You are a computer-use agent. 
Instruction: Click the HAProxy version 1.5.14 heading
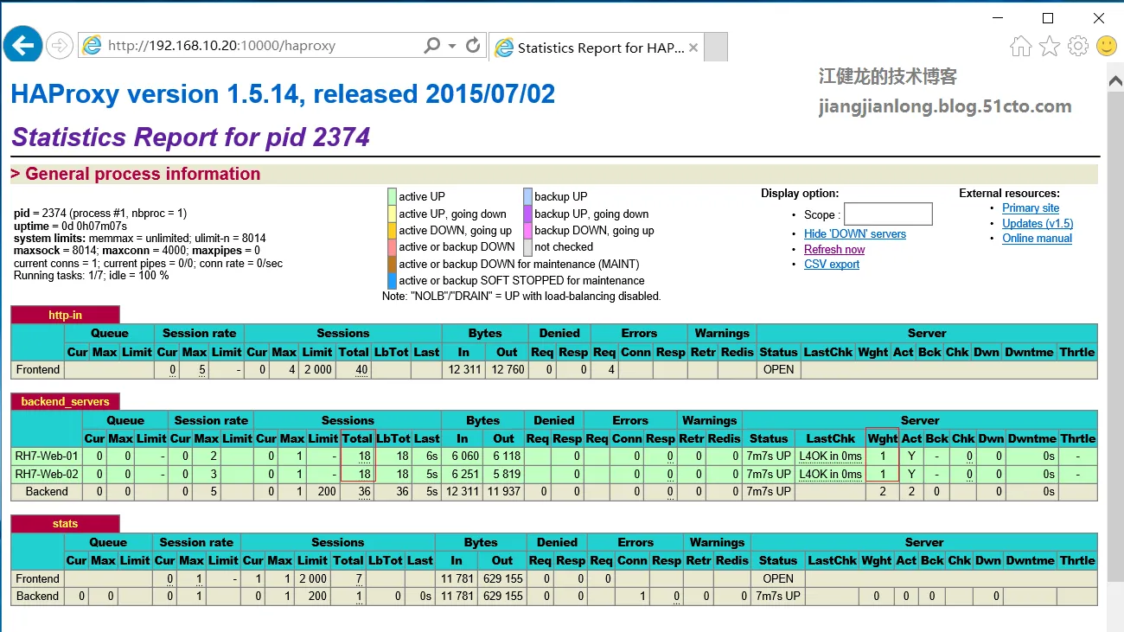[283, 94]
